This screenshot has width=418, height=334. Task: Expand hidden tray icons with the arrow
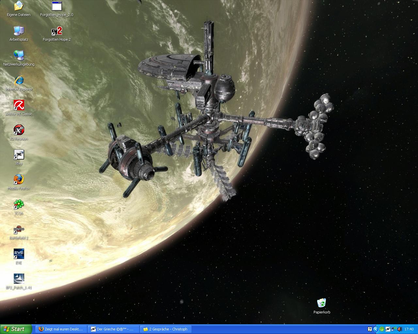376,329
